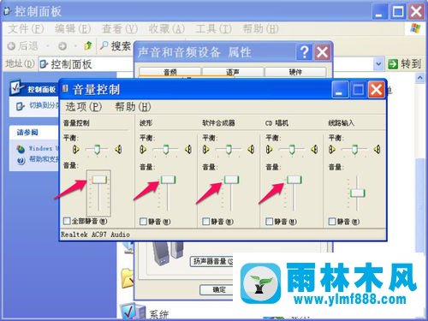Click left speaker icon under CD 唱机 balance
This screenshot has width=428, height=321.
click(x=269, y=149)
